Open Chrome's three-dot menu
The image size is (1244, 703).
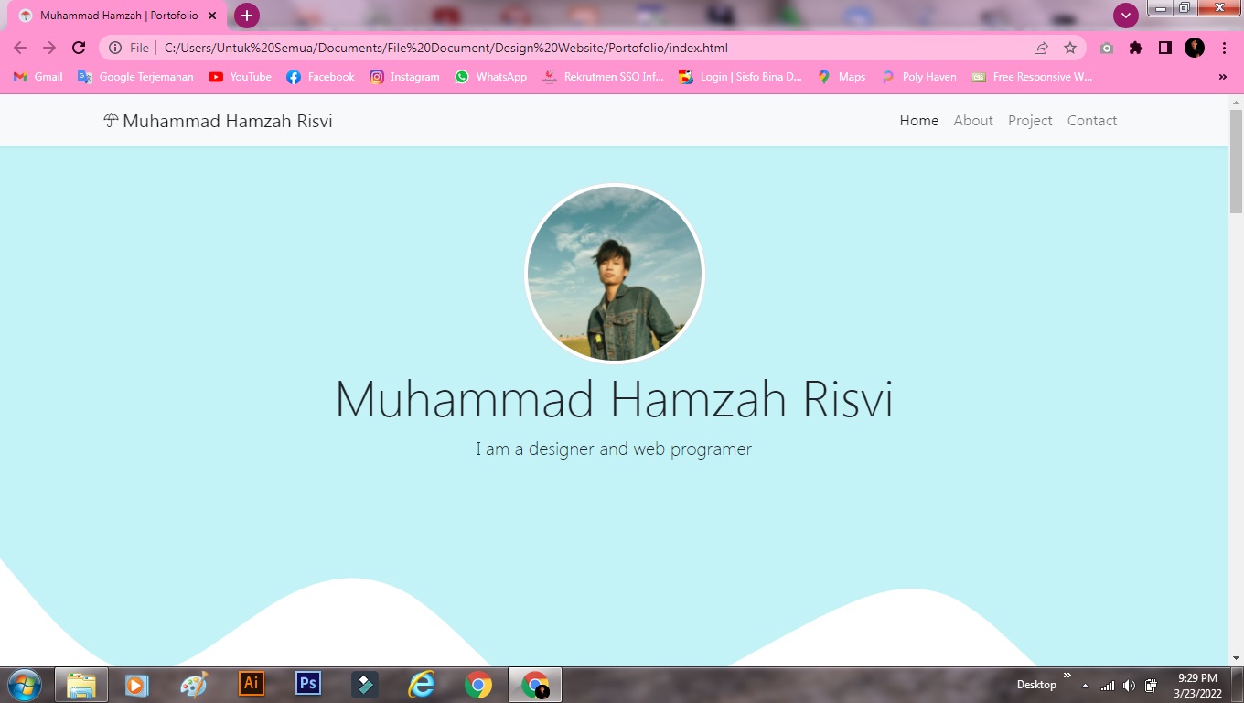pos(1225,48)
